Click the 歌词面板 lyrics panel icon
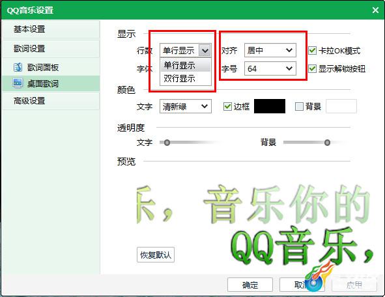Screen dimensions: 385x297 pos(18,67)
